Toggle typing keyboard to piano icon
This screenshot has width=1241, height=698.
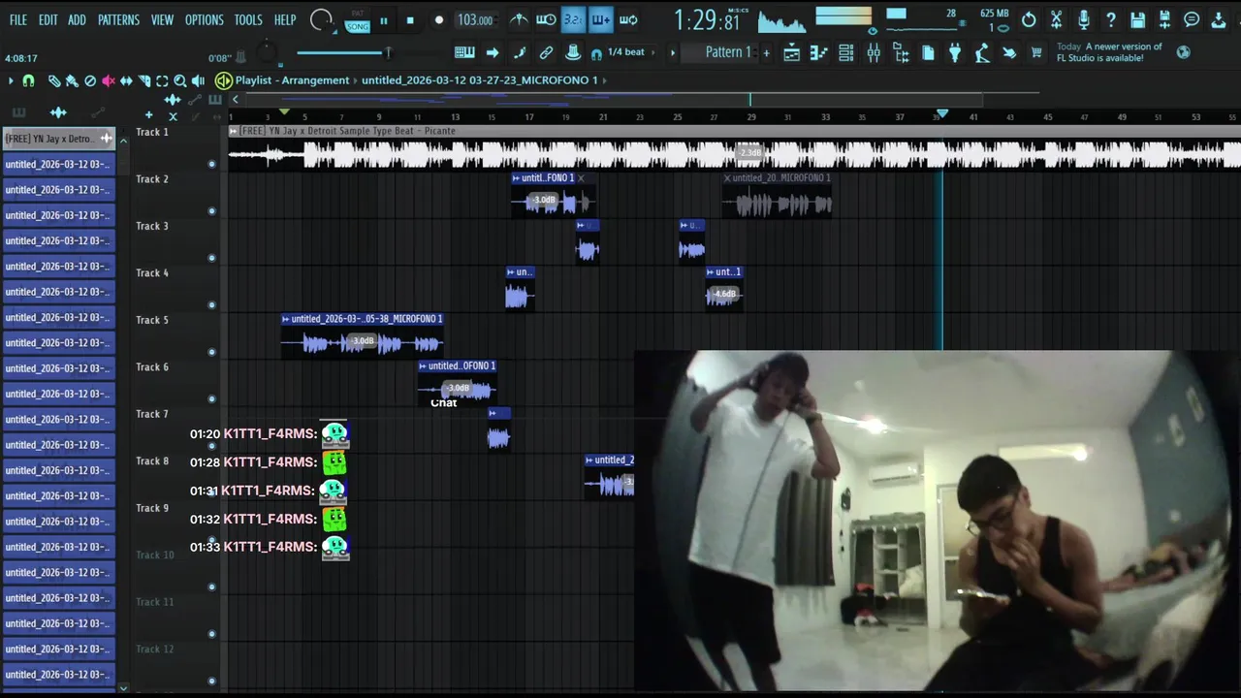point(464,52)
